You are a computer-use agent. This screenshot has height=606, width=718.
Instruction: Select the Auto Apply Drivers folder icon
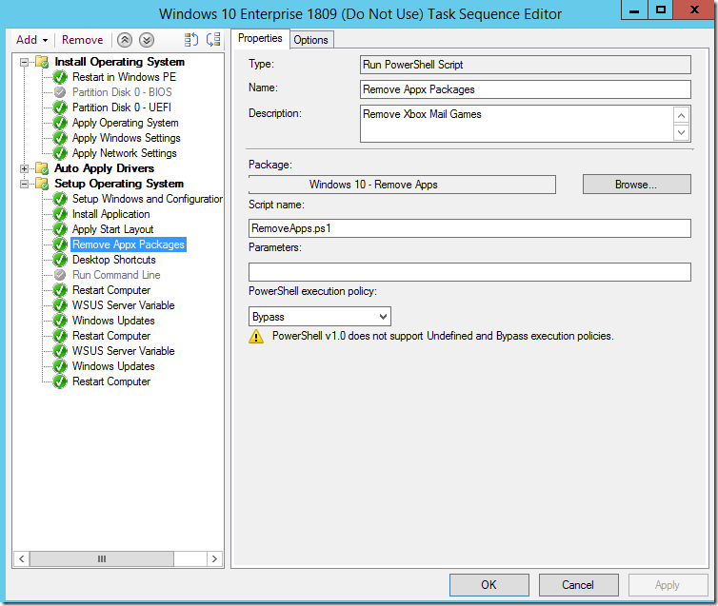click(x=42, y=168)
